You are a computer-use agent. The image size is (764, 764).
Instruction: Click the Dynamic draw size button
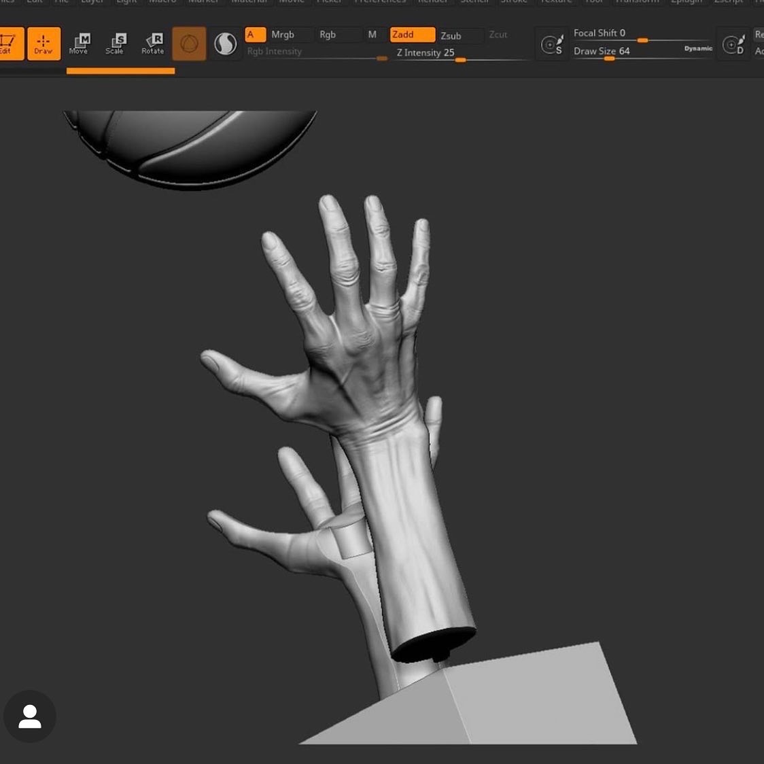(x=698, y=49)
